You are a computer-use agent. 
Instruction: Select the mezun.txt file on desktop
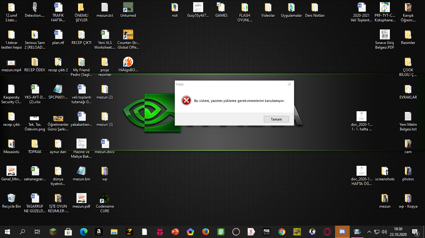(105, 10)
